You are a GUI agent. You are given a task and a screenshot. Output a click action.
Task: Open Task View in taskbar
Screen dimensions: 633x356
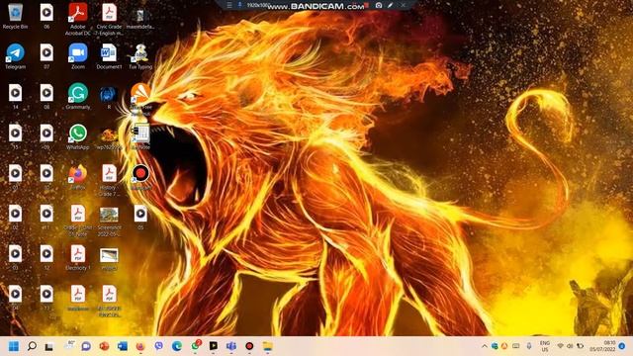click(x=48, y=346)
